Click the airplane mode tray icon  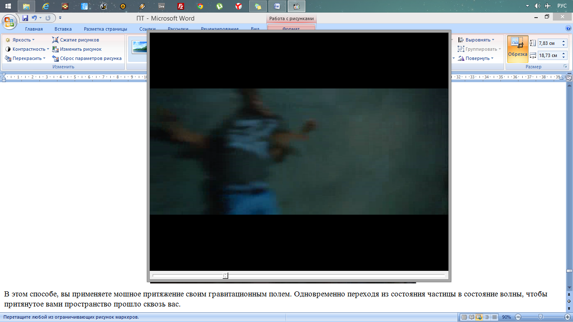547,6
